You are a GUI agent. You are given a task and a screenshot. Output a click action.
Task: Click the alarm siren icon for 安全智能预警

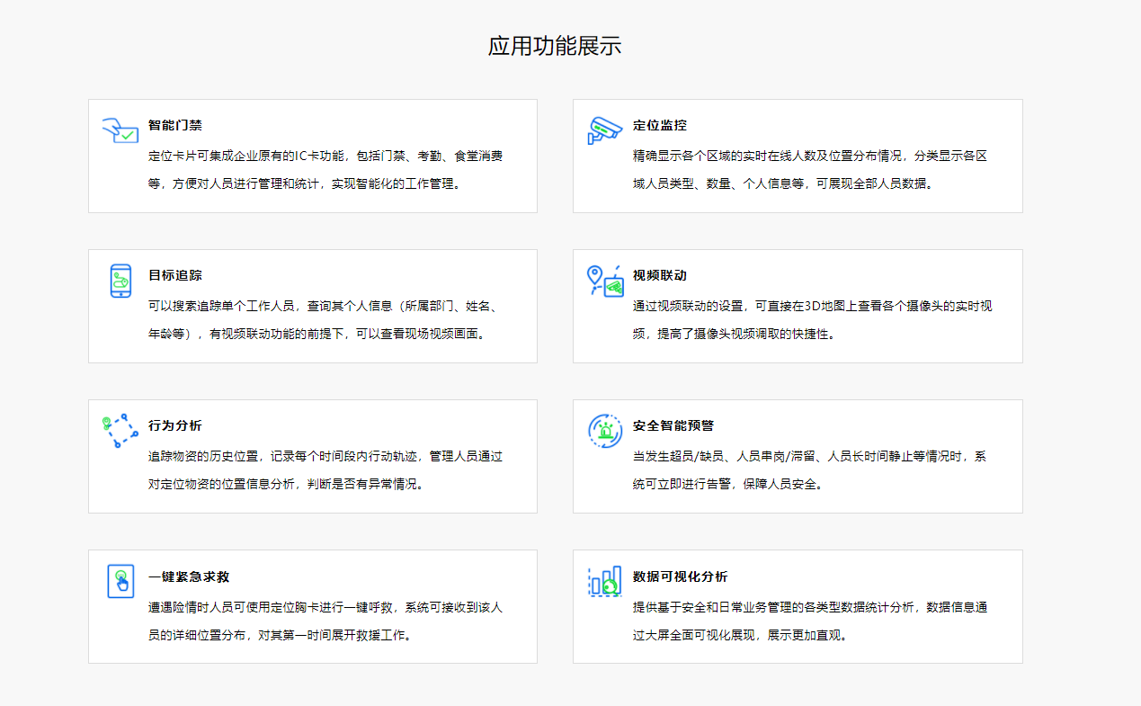click(604, 431)
